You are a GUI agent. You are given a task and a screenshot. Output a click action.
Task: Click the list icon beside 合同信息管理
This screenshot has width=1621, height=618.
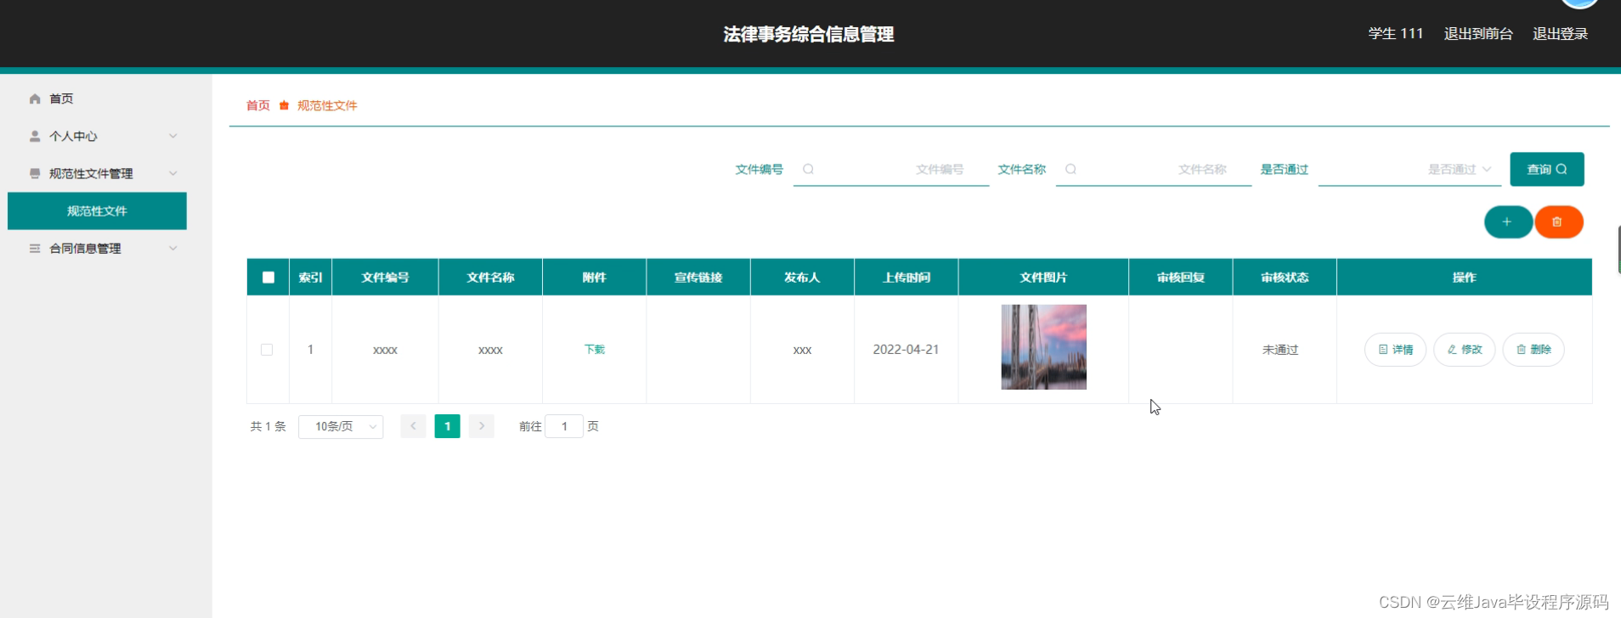[x=35, y=248]
